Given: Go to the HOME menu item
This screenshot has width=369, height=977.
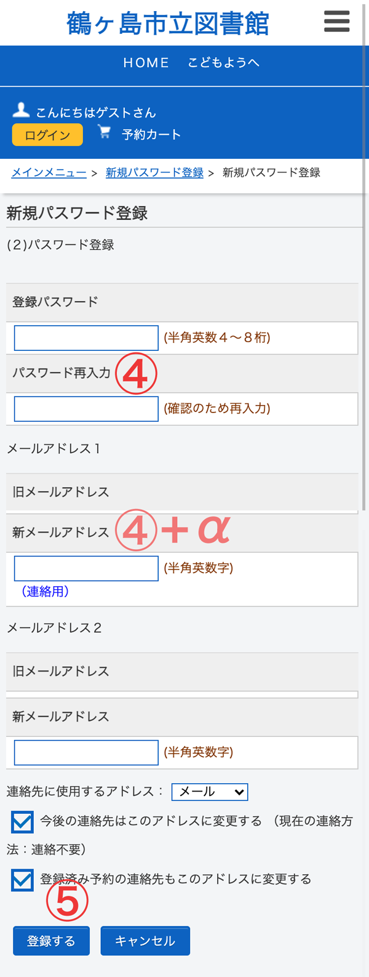Looking at the screenshot, I should tap(146, 63).
